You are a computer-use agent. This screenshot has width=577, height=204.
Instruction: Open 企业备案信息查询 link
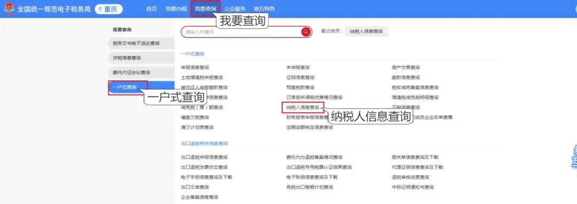click(x=199, y=197)
